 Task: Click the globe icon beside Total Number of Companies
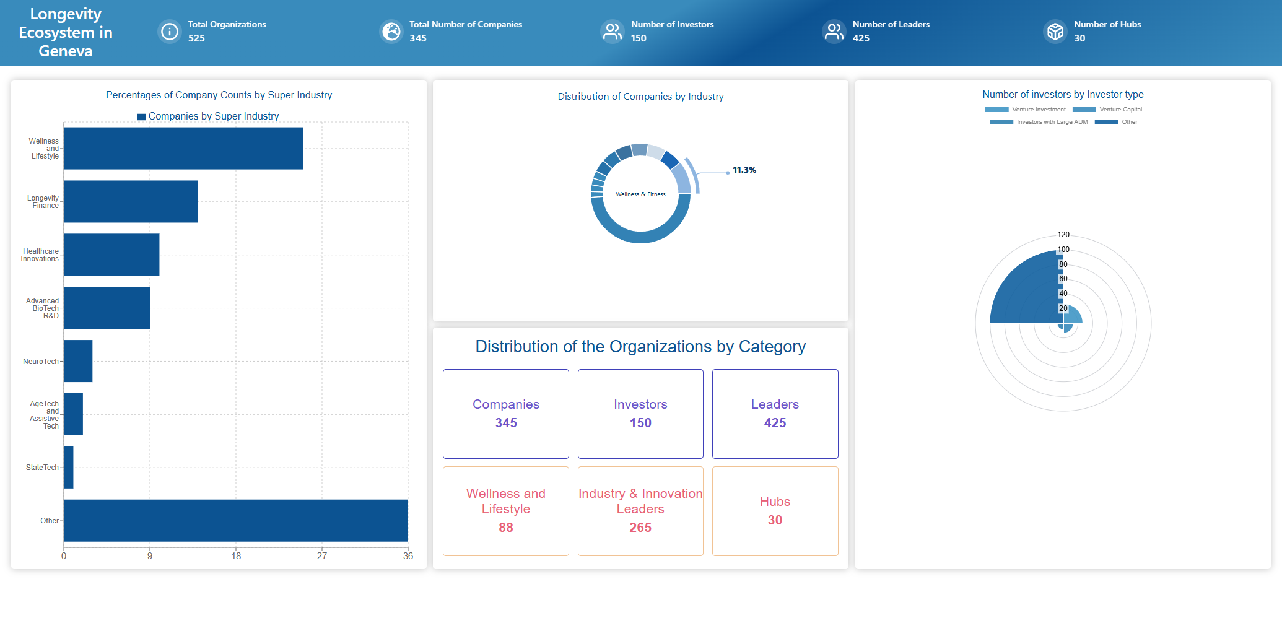391,32
